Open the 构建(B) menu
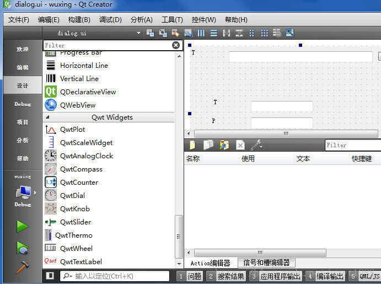 pyautogui.click(x=79, y=20)
